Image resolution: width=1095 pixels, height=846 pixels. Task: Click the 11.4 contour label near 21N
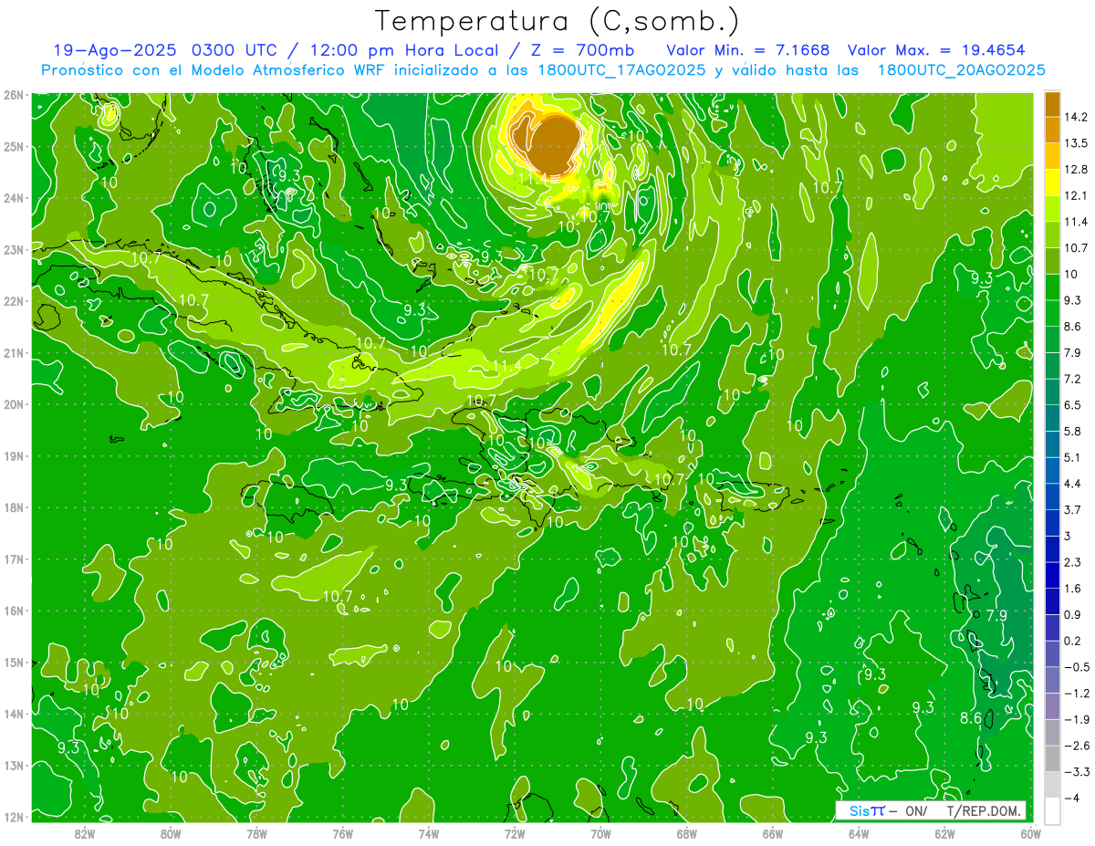[506, 366]
